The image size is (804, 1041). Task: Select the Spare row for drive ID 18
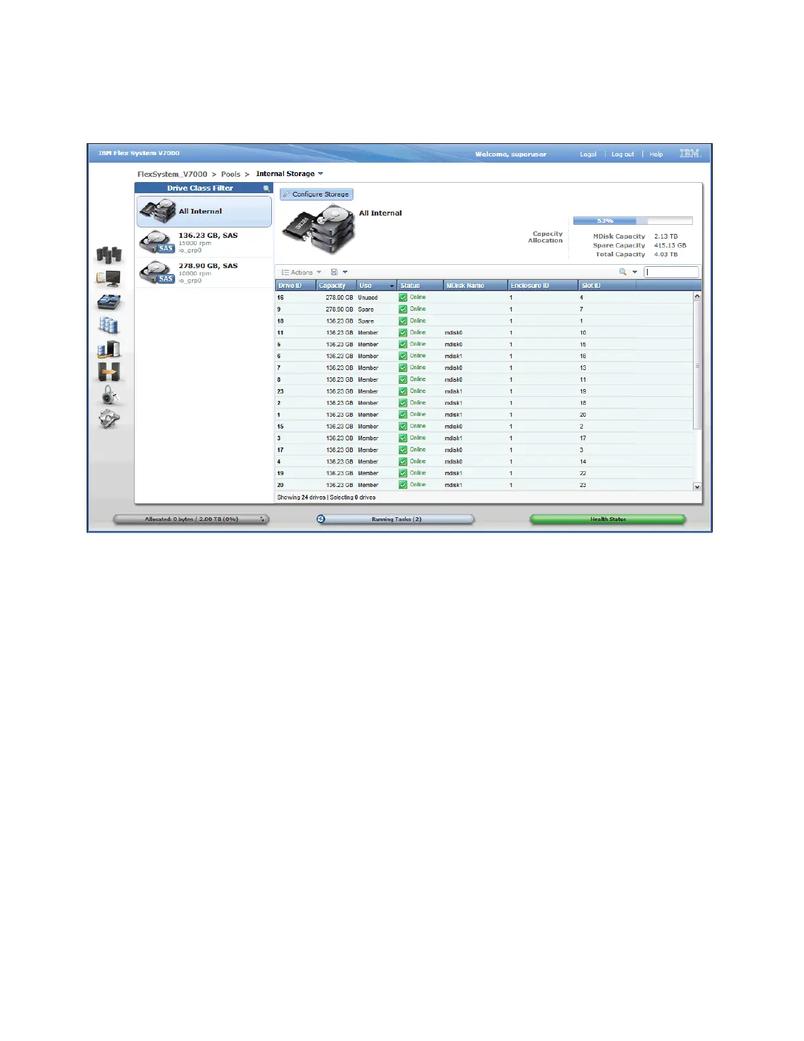click(x=484, y=321)
